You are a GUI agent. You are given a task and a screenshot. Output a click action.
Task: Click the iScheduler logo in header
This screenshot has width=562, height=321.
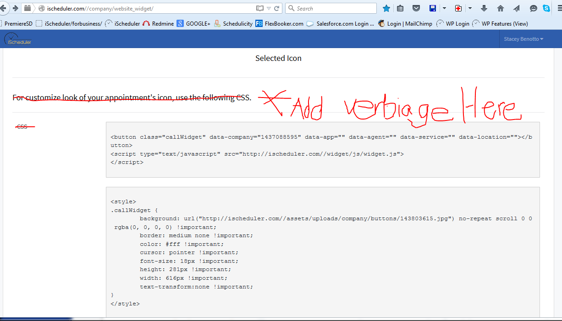(x=18, y=39)
